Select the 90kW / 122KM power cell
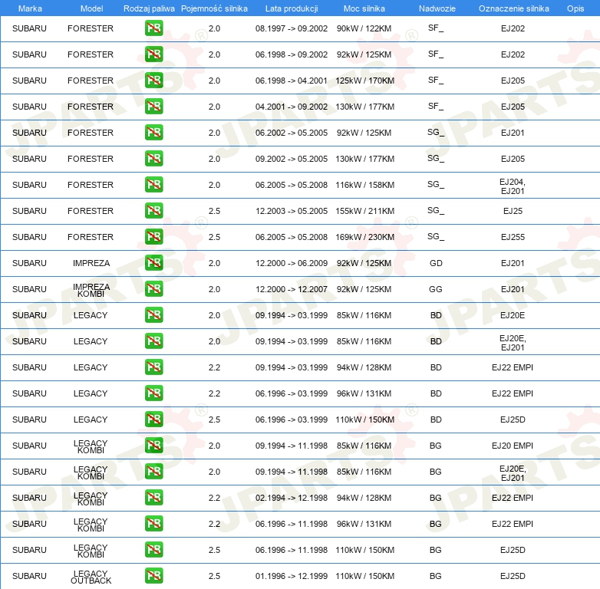Viewport: 600px width, 589px height. click(364, 28)
